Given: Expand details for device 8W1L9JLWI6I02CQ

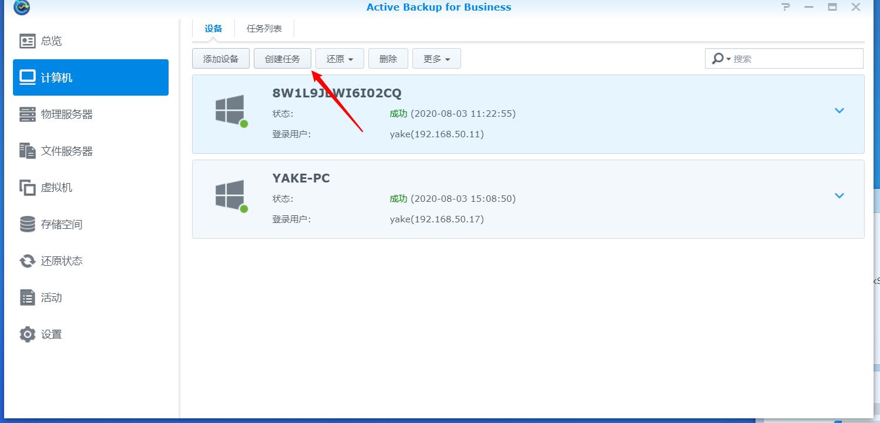Looking at the screenshot, I should (x=839, y=110).
